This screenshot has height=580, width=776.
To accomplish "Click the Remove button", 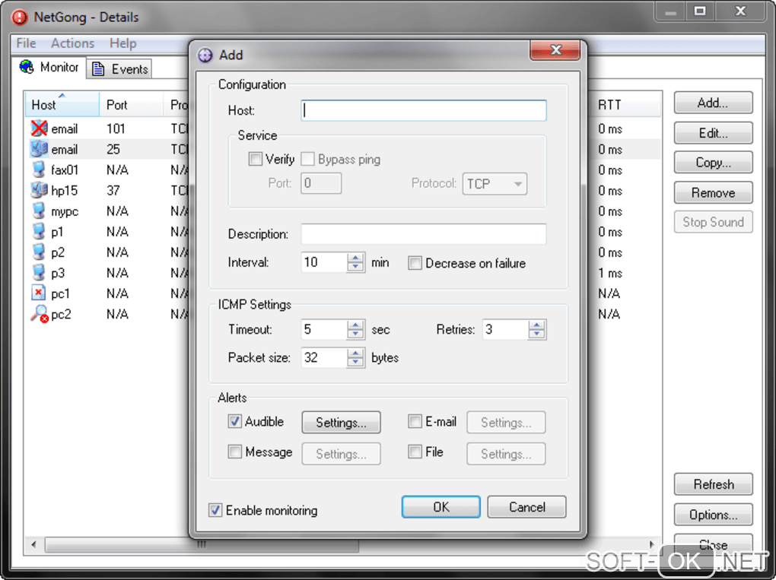I will pyautogui.click(x=713, y=192).
